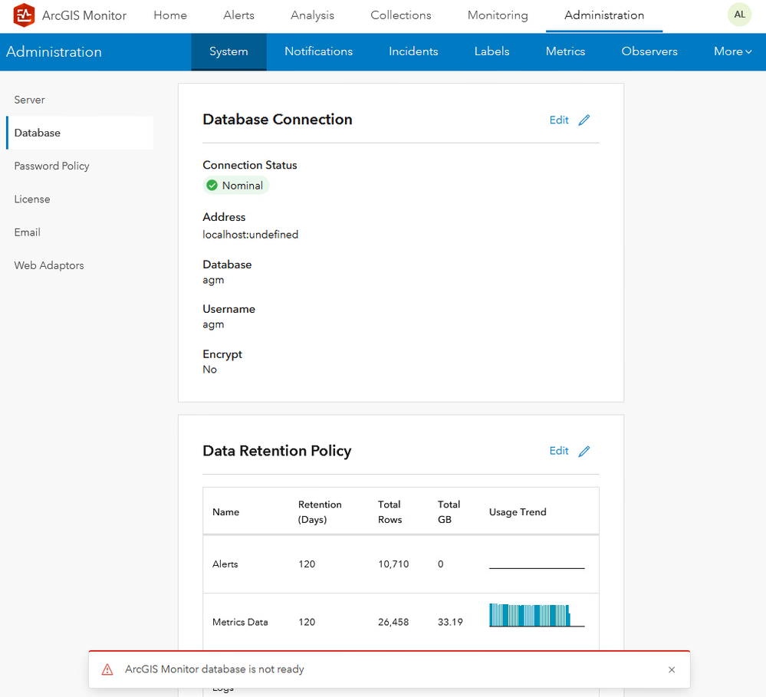Expand the More dropdown menu
This screenshot has height=697, width=766.
click(x=732, y=51)
